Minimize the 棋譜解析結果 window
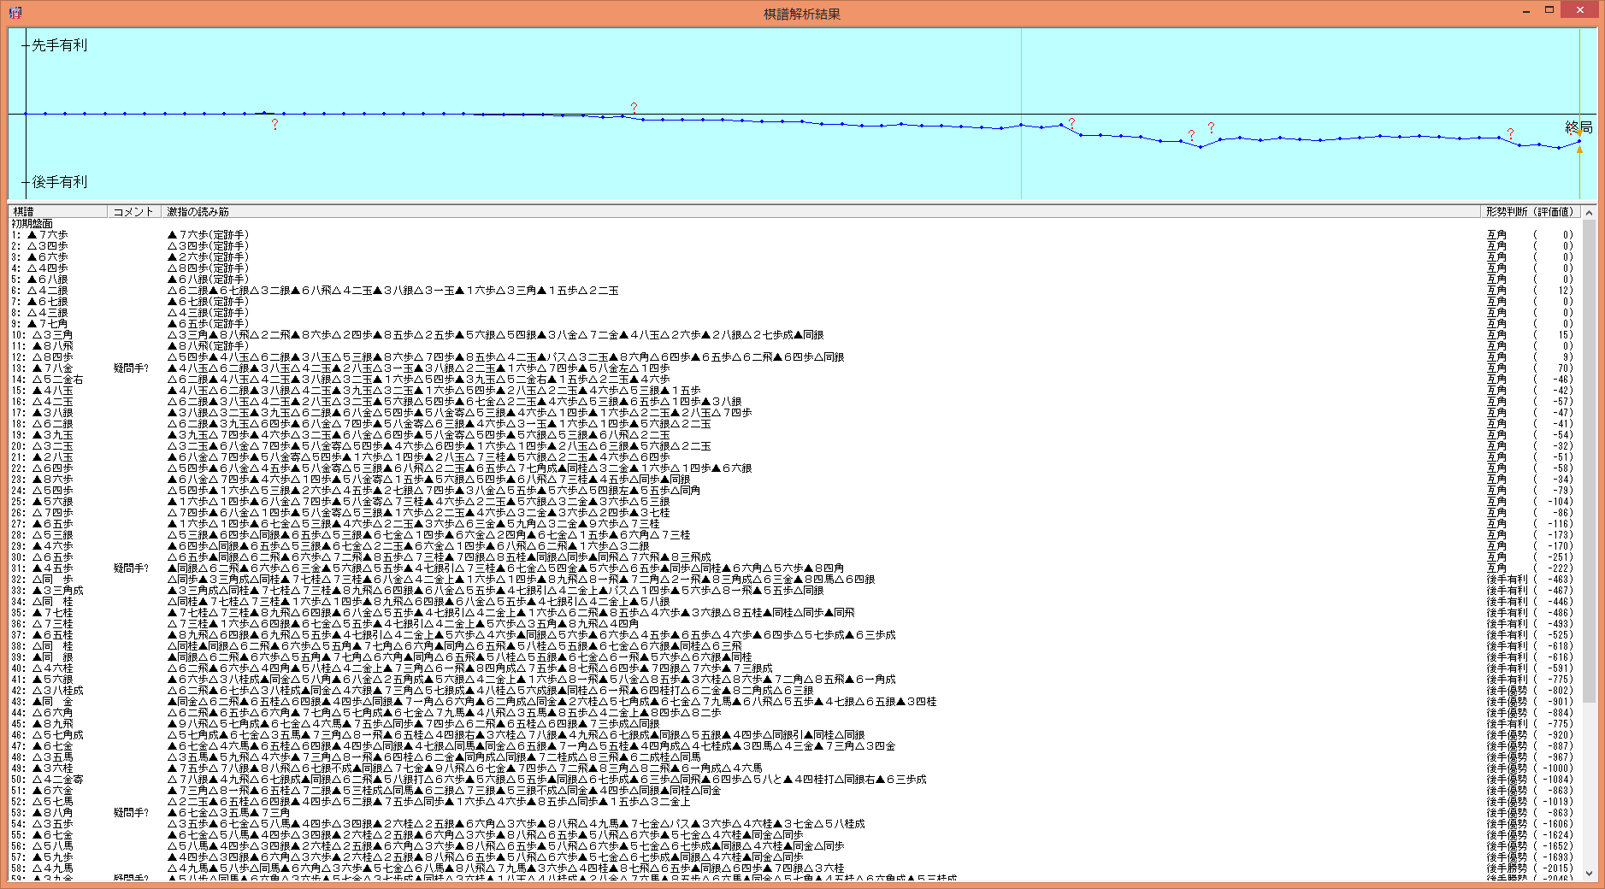Screen dimensions: 1605x889 (1526, 10)
